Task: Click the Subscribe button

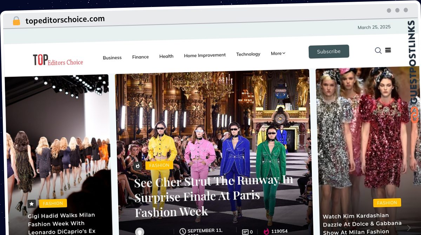Action: 329,51
